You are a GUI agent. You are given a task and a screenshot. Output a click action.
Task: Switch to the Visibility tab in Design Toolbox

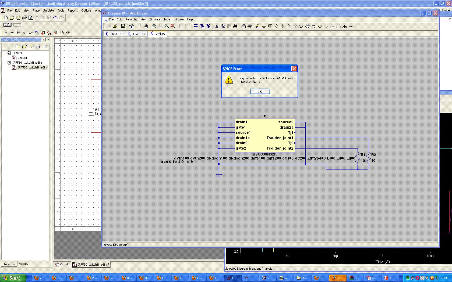click(x=23, y=264)
